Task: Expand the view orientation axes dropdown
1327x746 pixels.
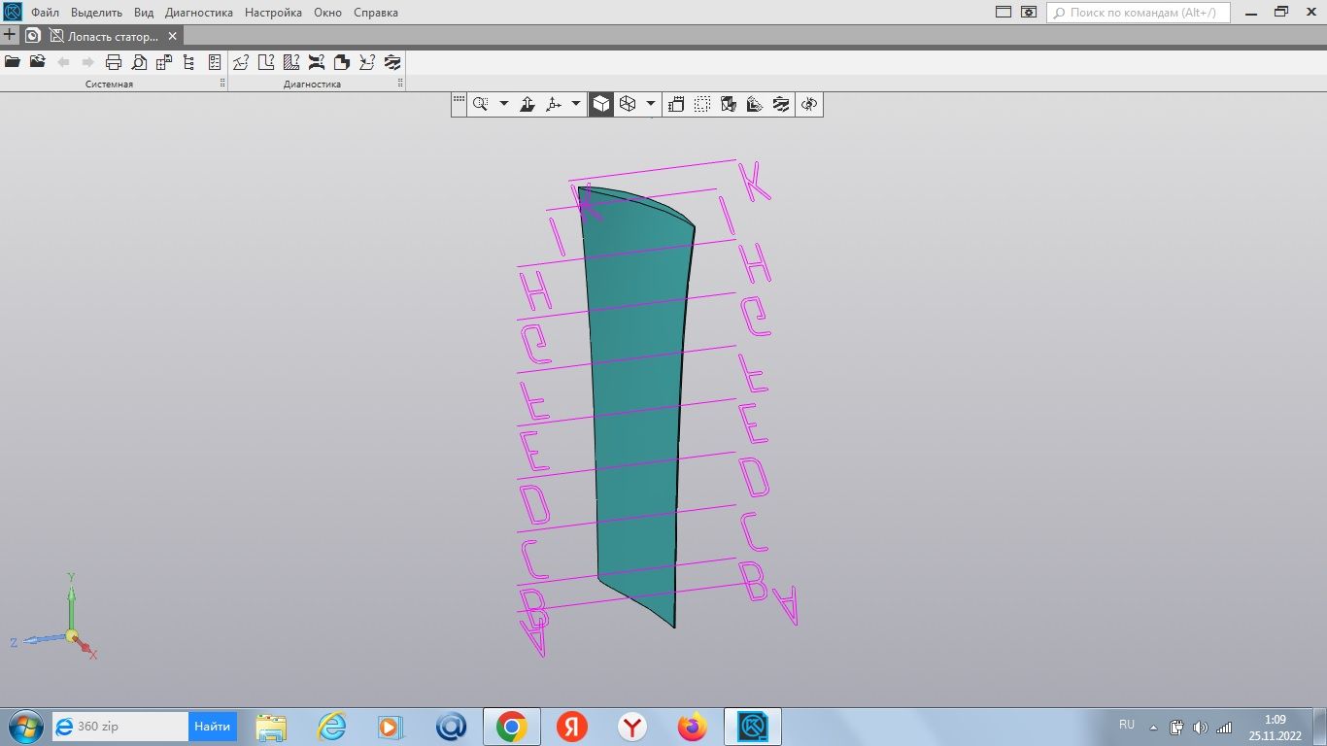Action: (576, 104)
